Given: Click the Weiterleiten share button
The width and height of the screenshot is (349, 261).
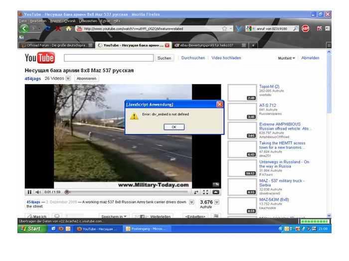Looking at the screenshot, I should pos(153,216).
